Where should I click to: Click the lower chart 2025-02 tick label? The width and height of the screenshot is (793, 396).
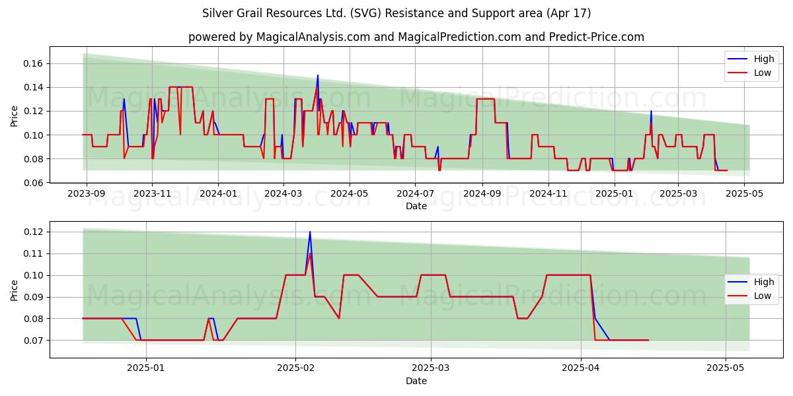tap(295, 368)
